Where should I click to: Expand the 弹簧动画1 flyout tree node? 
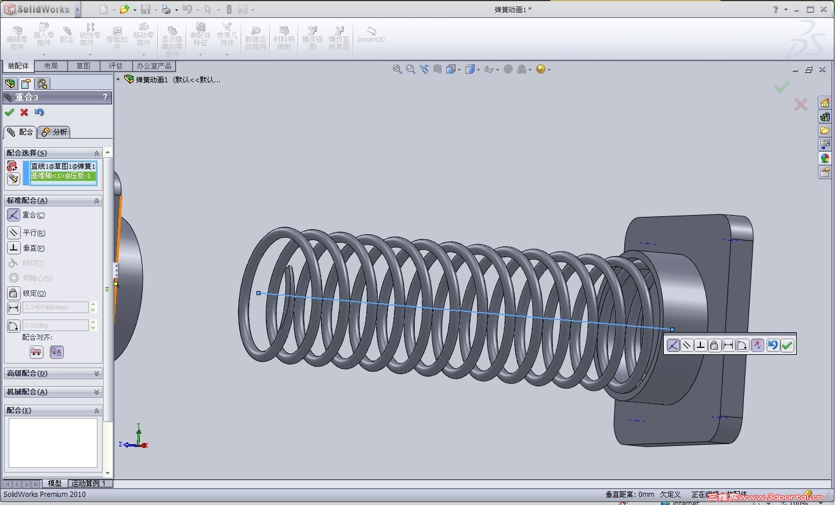pos(118,79)
